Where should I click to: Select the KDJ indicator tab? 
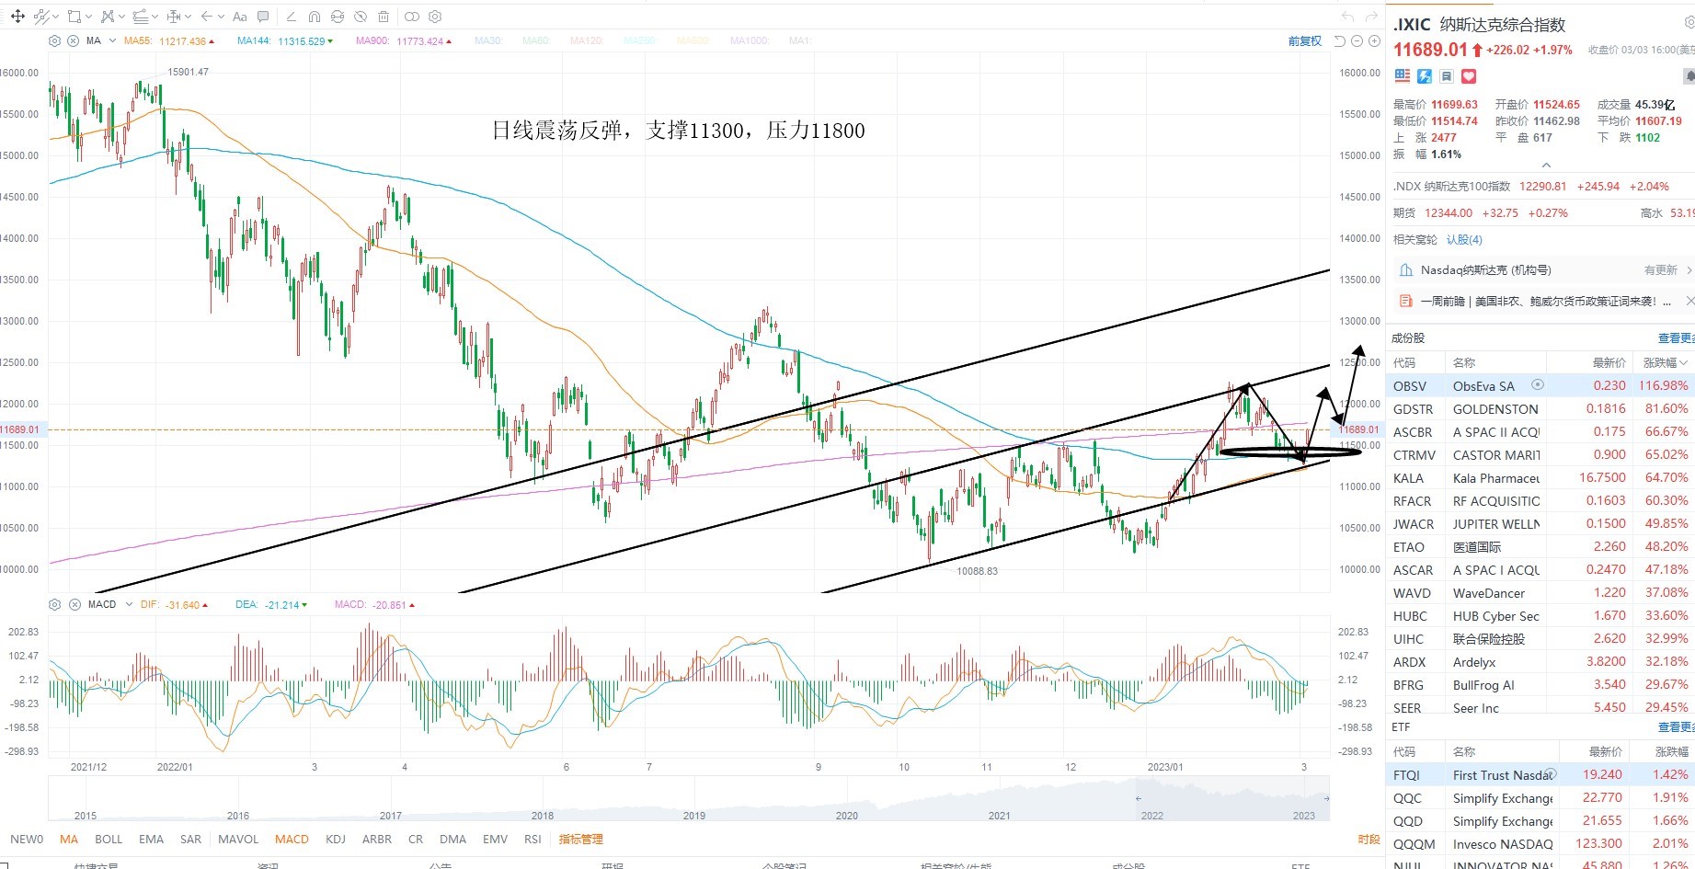[x=336, y=840]
